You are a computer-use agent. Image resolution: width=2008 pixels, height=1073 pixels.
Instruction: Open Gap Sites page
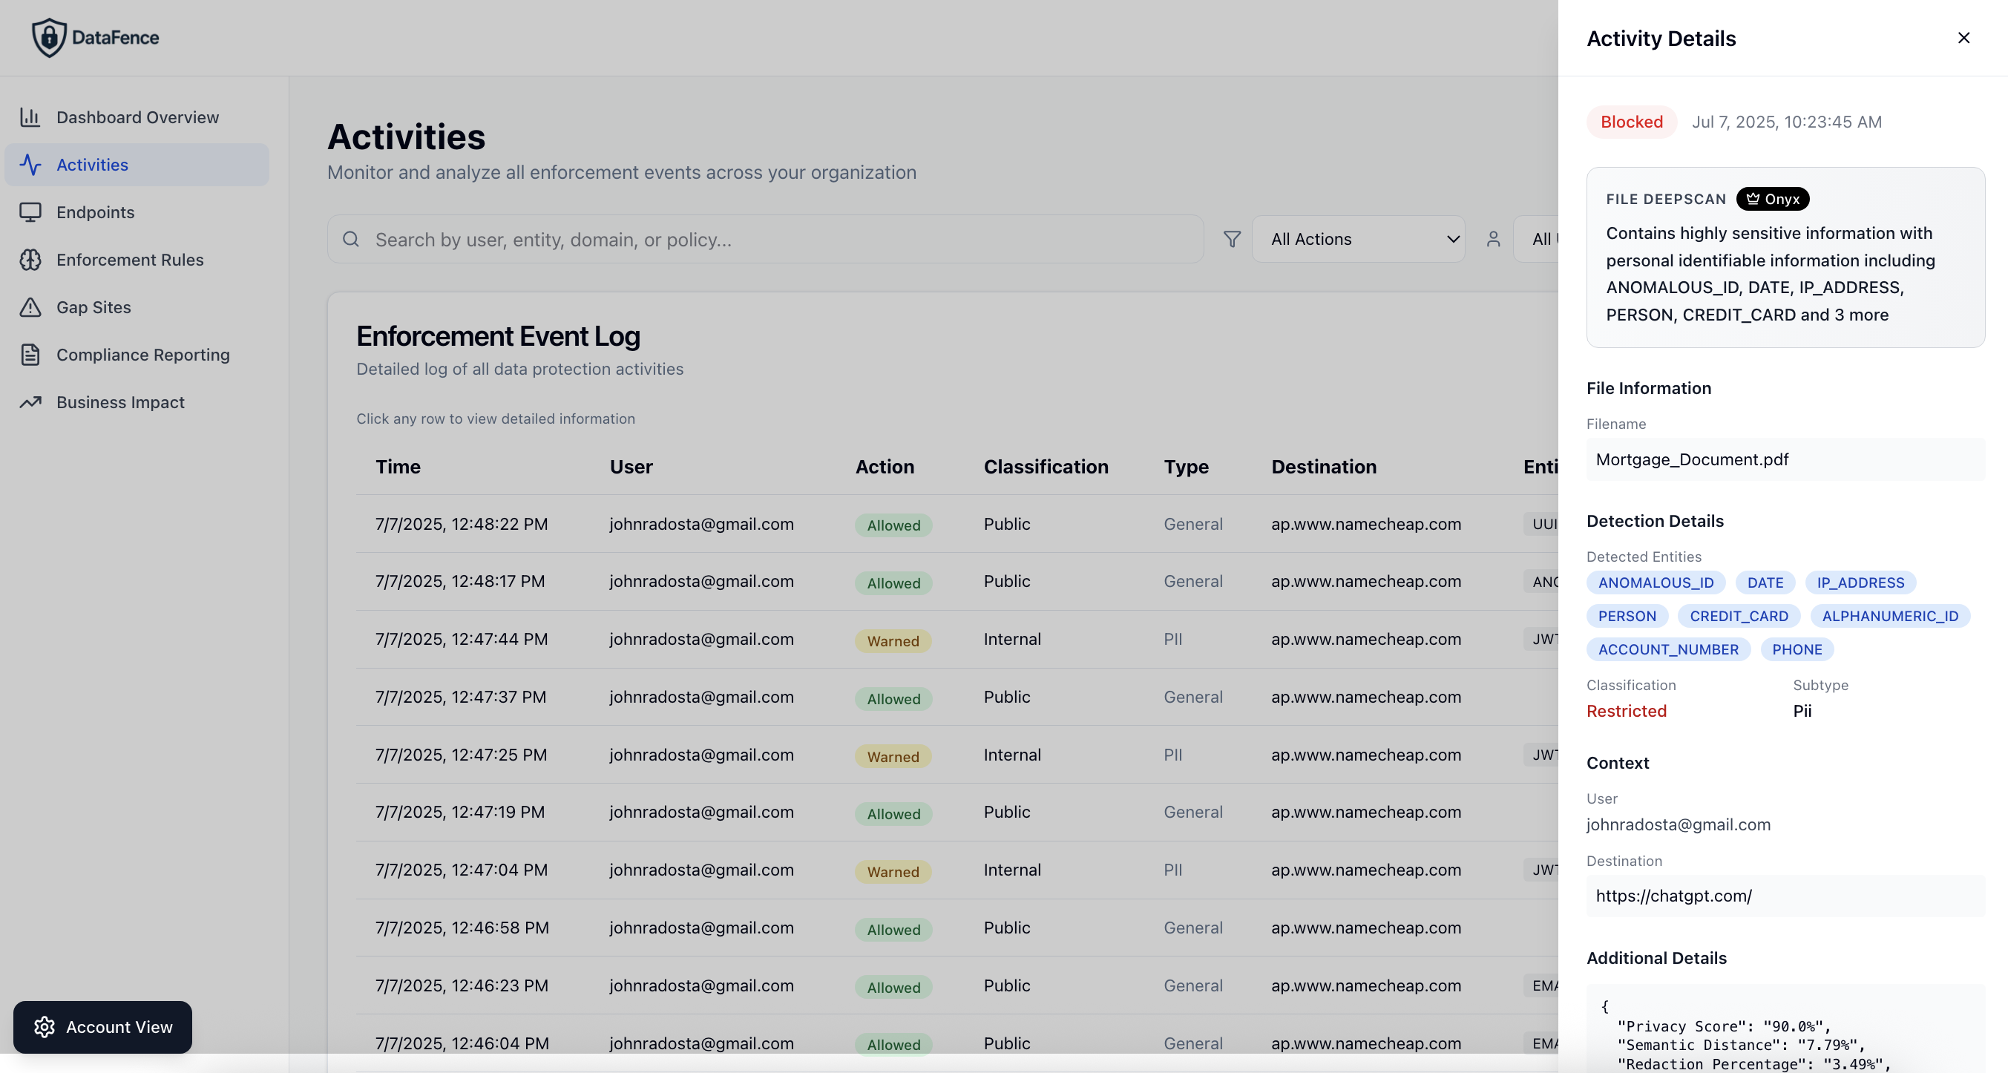coord(137,307)
